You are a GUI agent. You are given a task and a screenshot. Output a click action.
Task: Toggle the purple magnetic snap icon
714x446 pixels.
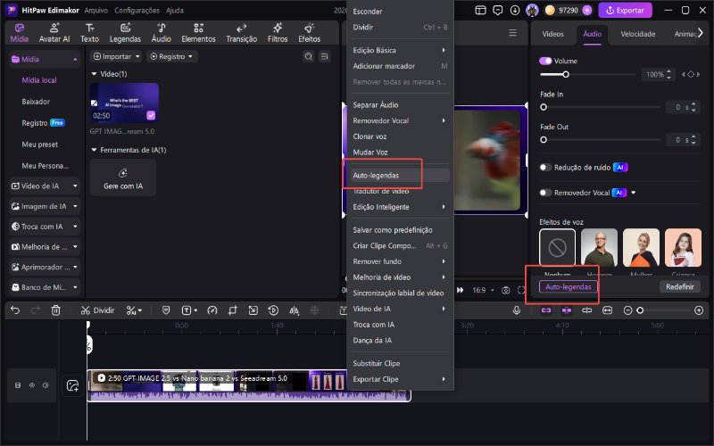[567, 310]
